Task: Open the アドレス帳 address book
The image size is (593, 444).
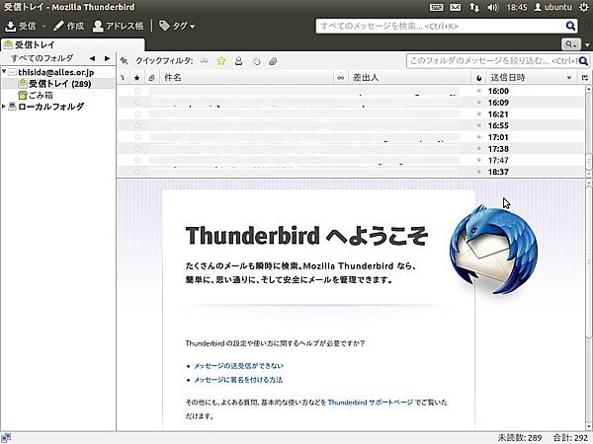Action: tap(119, 26)
